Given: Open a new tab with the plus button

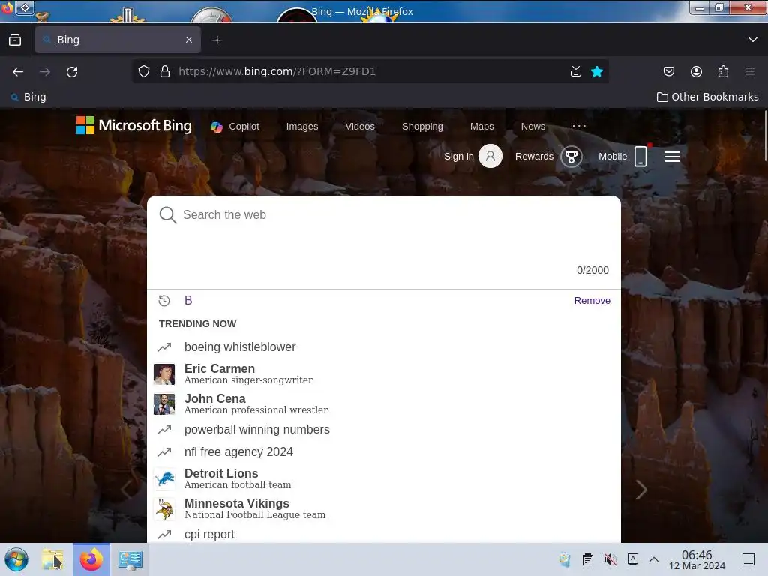Looking at the screenshot, I should click(217, 40).
